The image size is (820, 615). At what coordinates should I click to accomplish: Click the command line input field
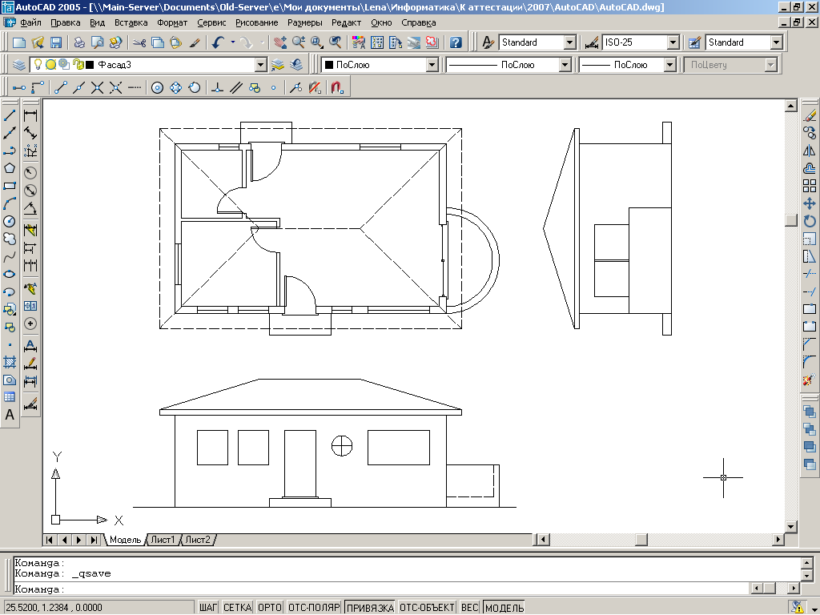pyautogui.click(x=382, y=589)
